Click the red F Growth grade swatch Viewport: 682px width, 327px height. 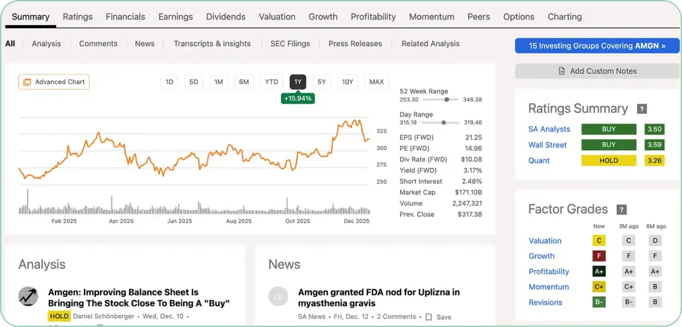click(599, 256)
